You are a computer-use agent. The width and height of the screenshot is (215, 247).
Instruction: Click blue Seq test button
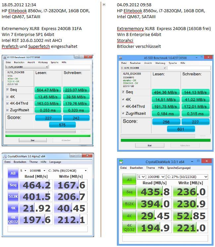point(13,185)
